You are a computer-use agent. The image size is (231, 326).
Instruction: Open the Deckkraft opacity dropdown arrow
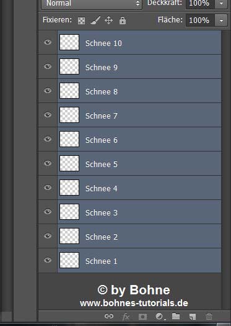pos(221,4)
